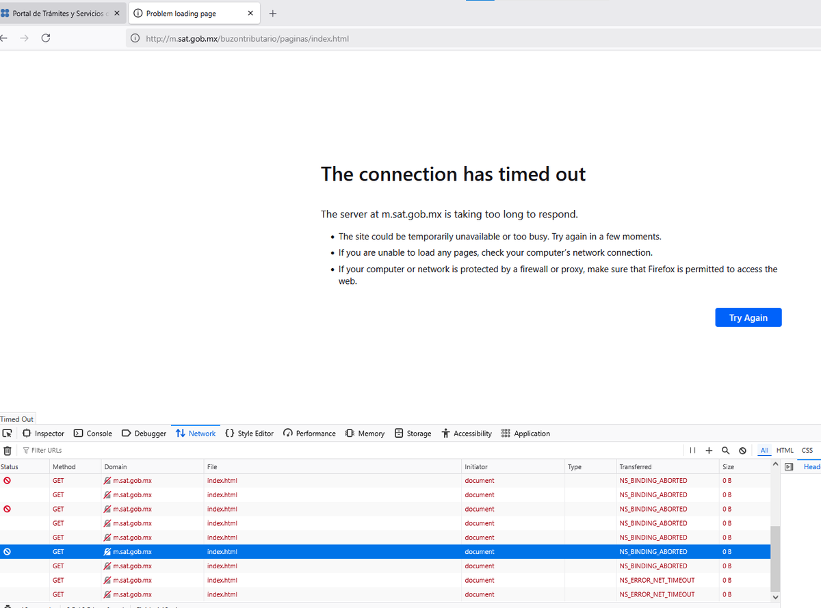Open the Storage panel
821x608 pixels.
pos(413,434)
